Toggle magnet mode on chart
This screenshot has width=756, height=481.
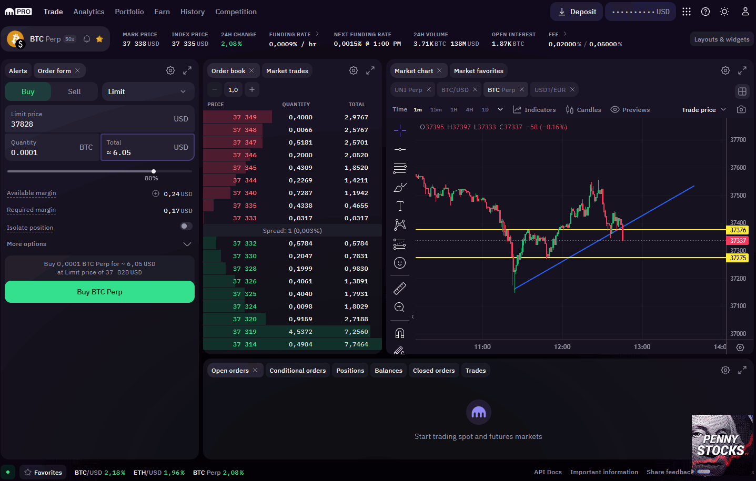pyautogui.click(x=400, y=333)
